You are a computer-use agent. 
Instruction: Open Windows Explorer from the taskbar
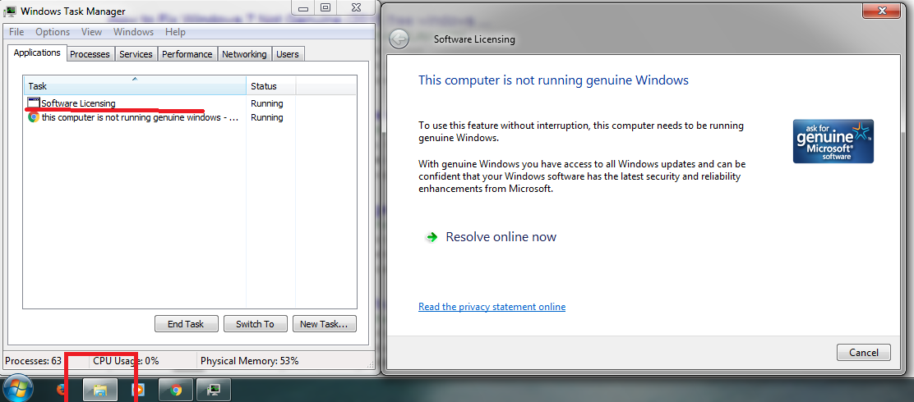click(100, 390)
